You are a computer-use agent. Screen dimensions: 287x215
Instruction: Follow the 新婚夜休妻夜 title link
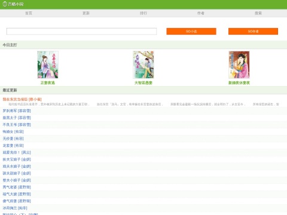tap(239, 83)
